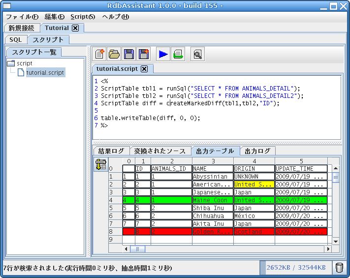Close the Tutorial connection tab
350x278 pixels.
click(75, 28)
